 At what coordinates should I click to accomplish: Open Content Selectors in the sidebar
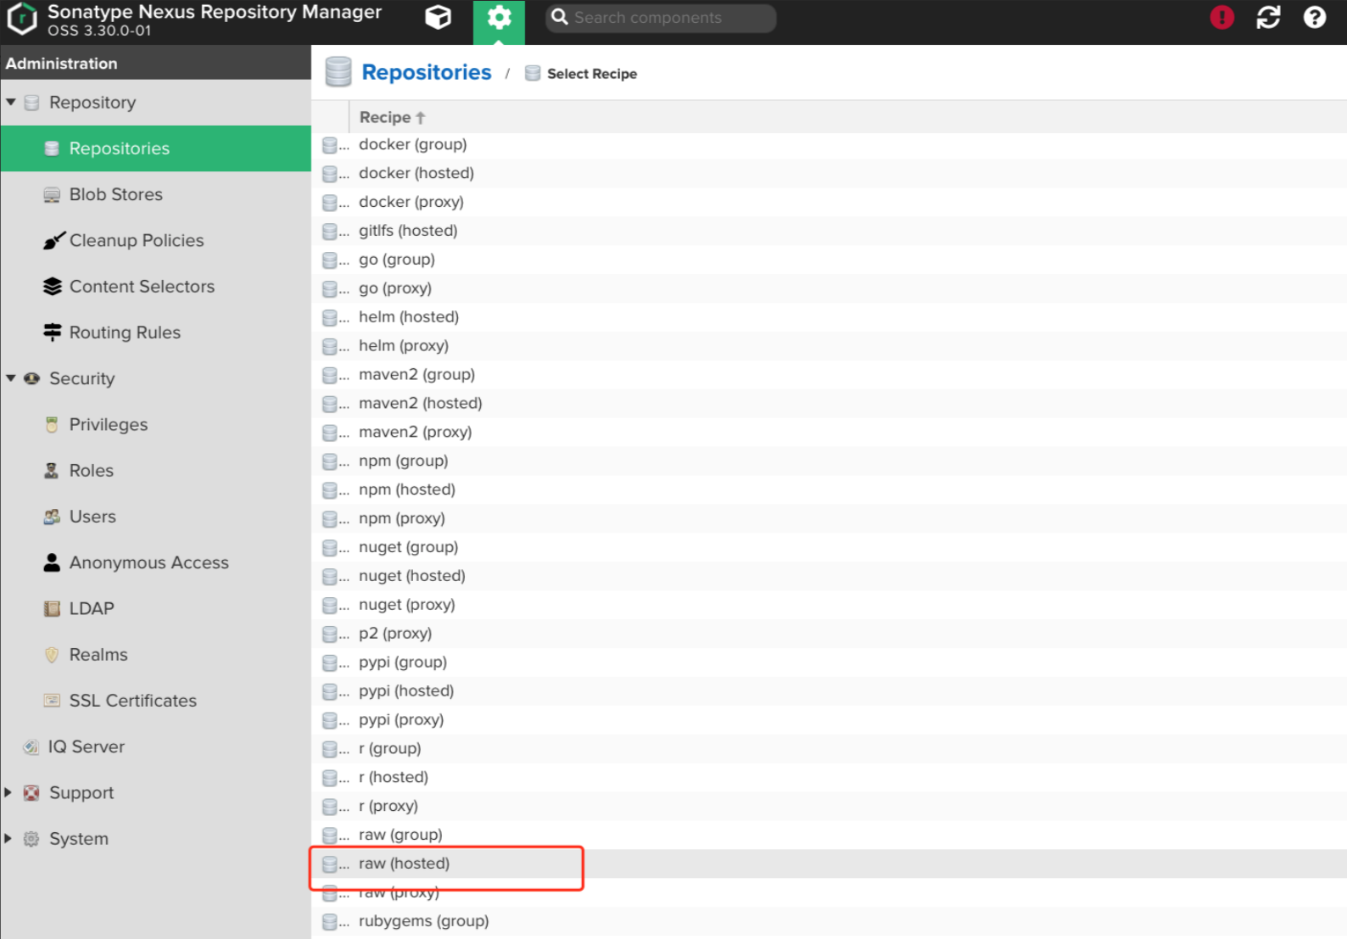(156, 287)
